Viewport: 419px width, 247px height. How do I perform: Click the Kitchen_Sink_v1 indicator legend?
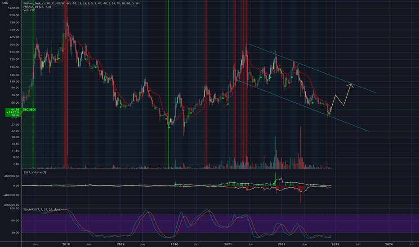pos(81,3)
